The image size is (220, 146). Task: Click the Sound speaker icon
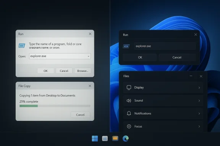129,101
